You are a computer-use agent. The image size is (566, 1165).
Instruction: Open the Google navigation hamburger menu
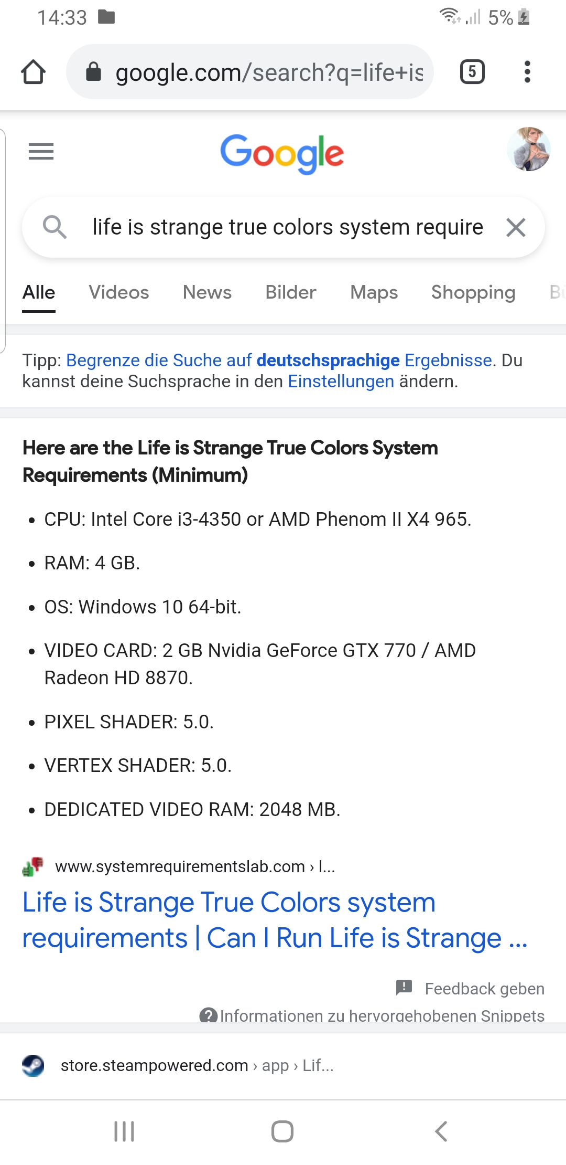pos(40,152)
